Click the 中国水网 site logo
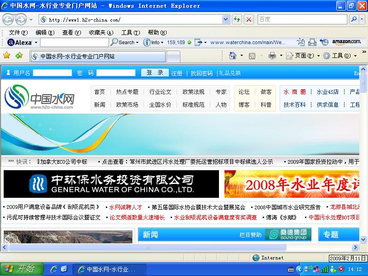The height and width of the screenshot is (276, 368). point(40,97)
